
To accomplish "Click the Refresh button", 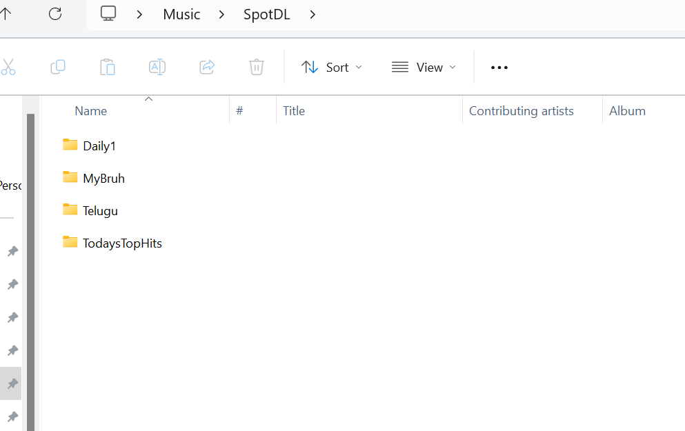I will (x=55, y=14).
